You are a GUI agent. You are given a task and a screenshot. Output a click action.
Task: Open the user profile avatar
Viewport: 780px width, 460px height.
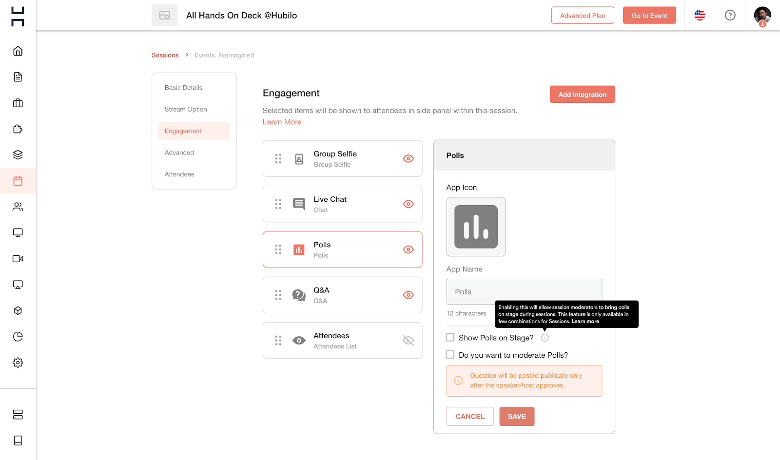click(x=762, y=16)
